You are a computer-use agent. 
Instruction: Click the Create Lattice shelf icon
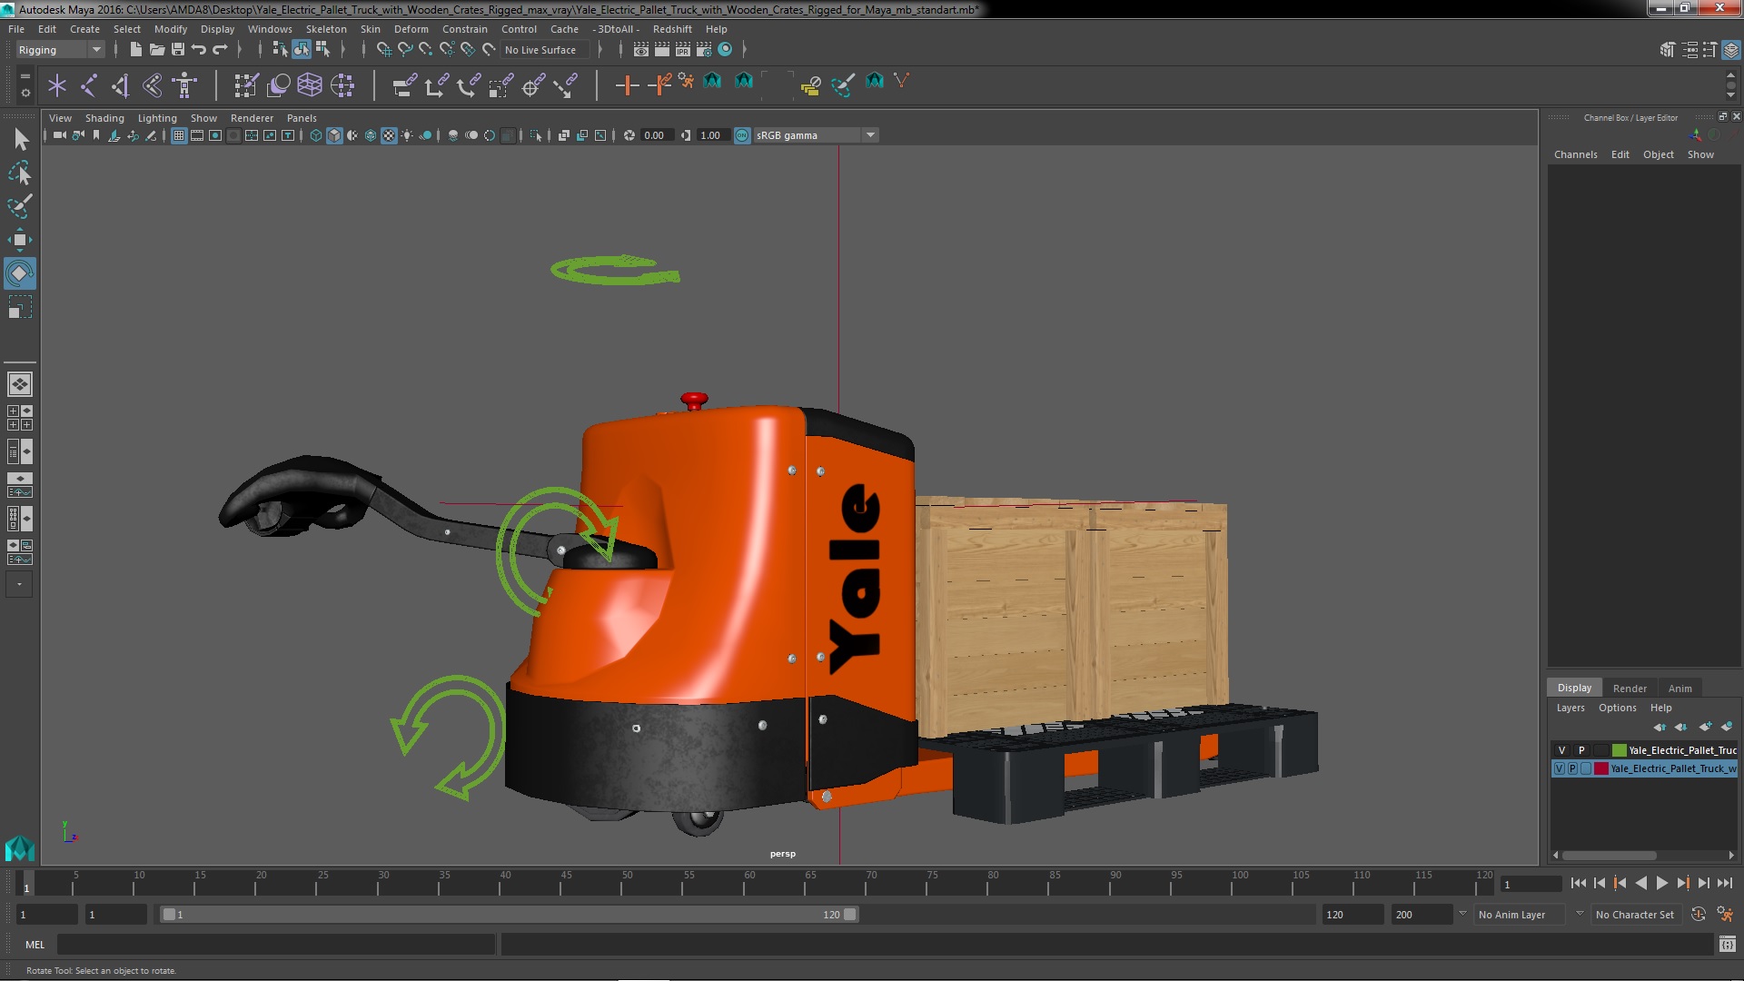[x=310, y=85]
